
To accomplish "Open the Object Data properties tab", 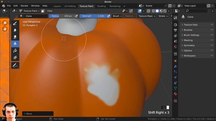I will 175,88.
